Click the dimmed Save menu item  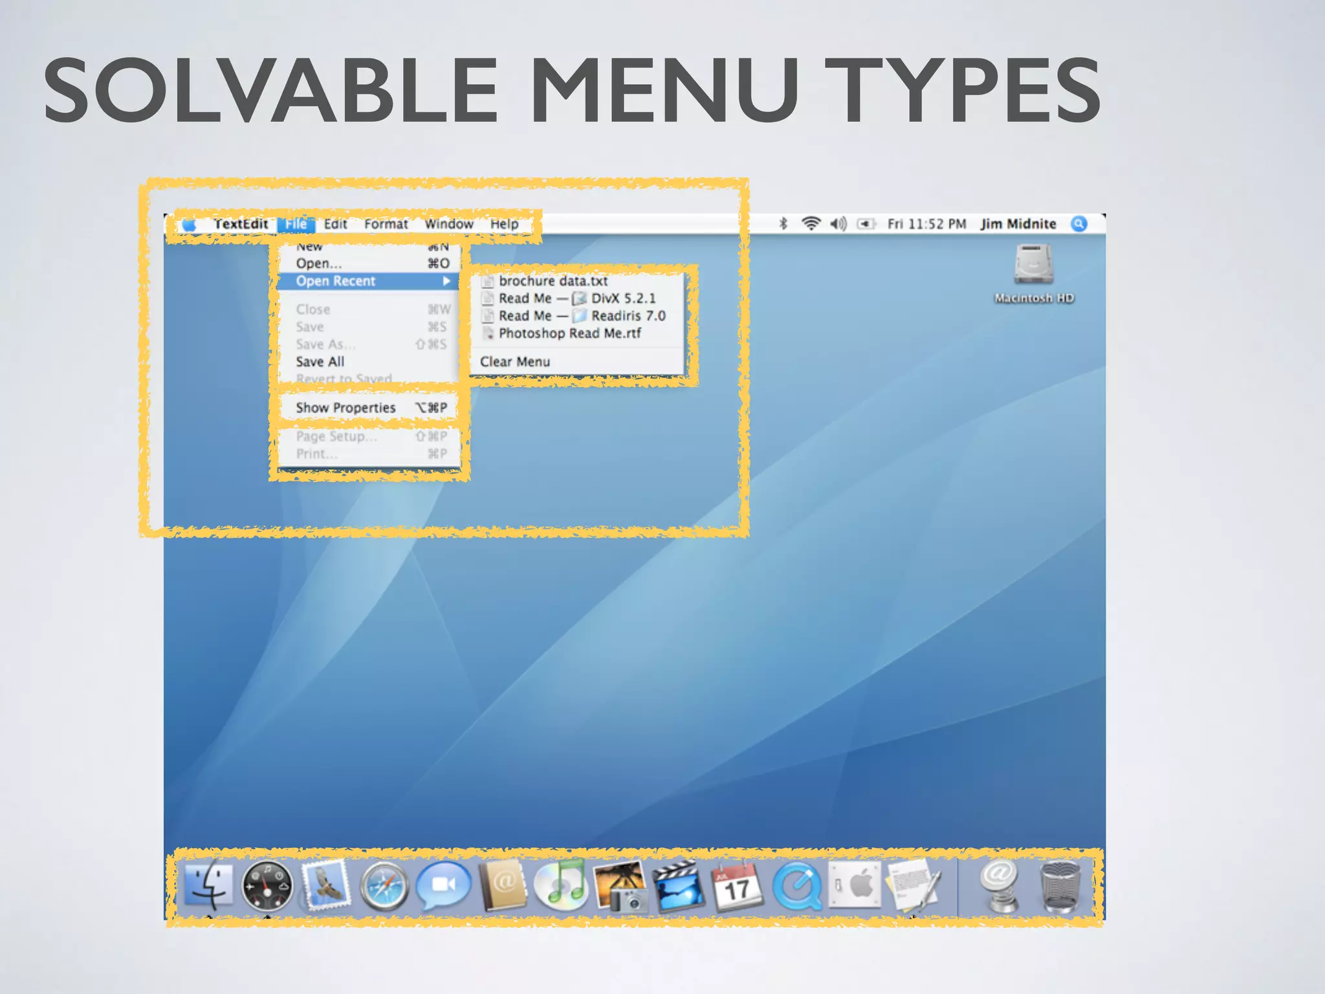[369, 327]
